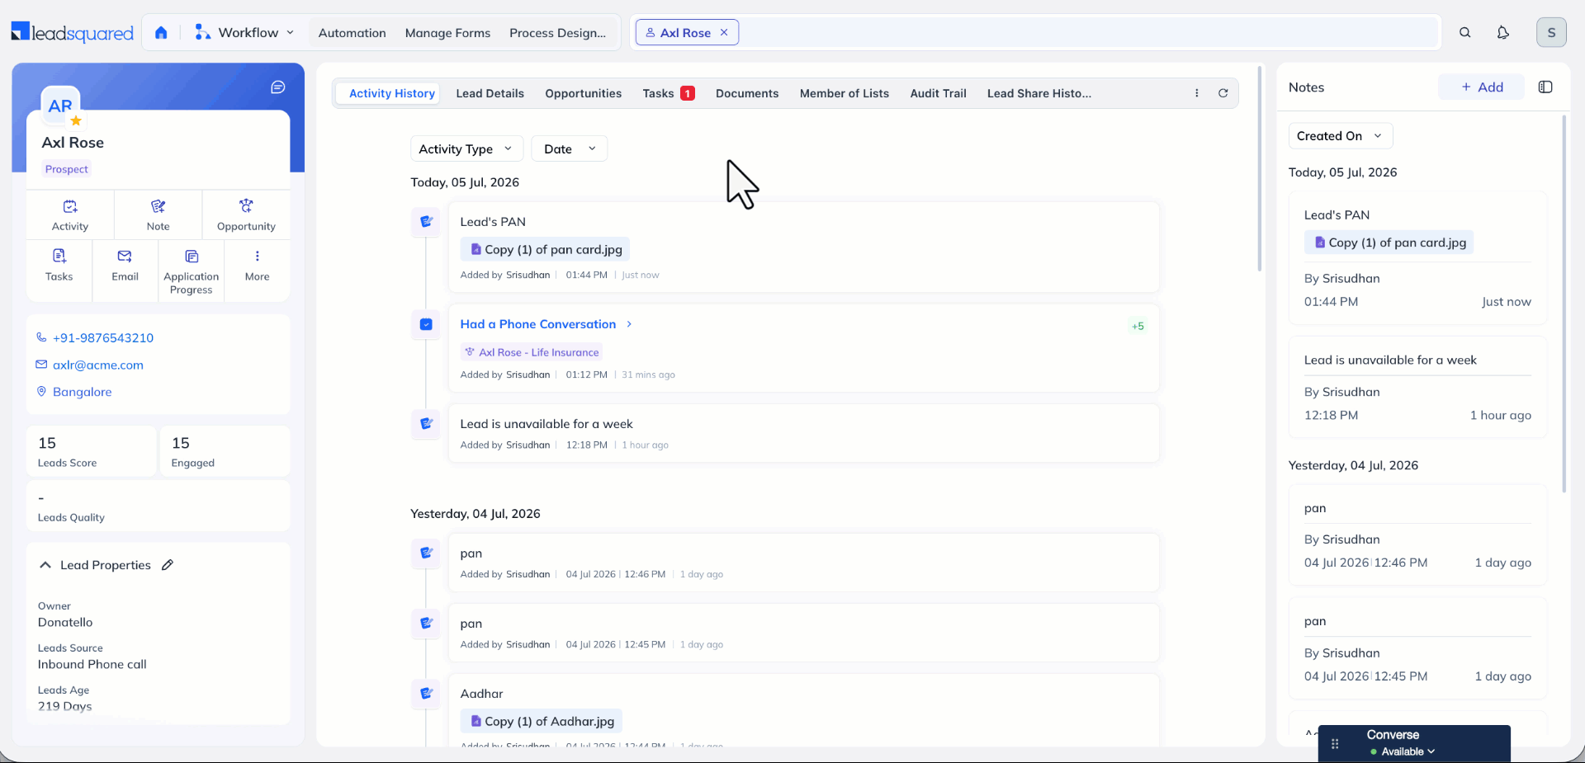Click the Activity quick action icon
The image size is (1585, 763).
coord(70,206)
